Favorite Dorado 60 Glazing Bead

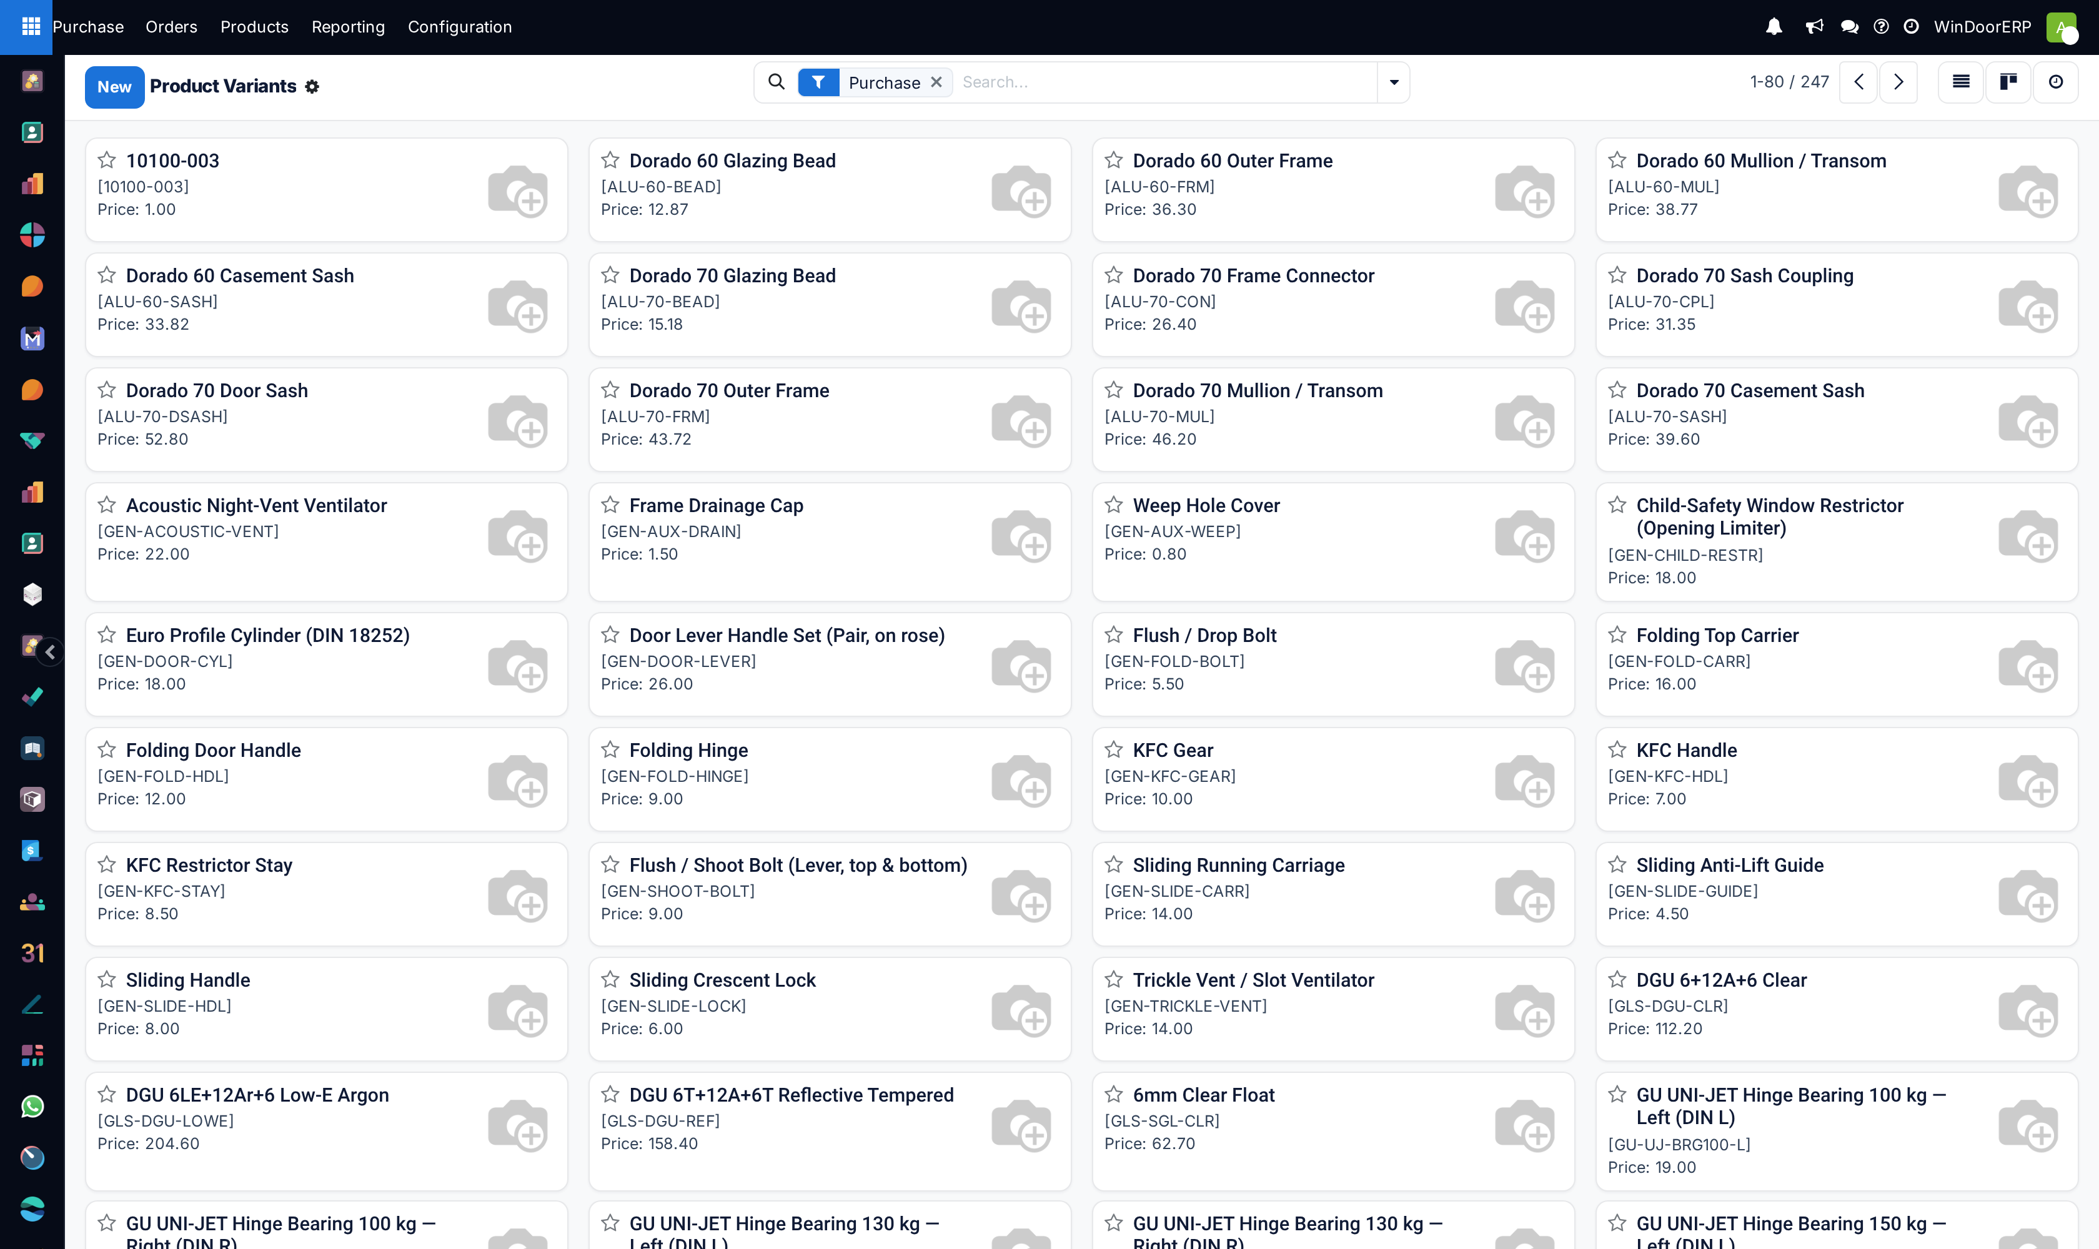click(610, 160)
